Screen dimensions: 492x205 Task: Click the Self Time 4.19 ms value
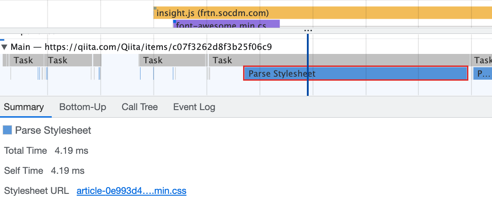tap(67, 171)
